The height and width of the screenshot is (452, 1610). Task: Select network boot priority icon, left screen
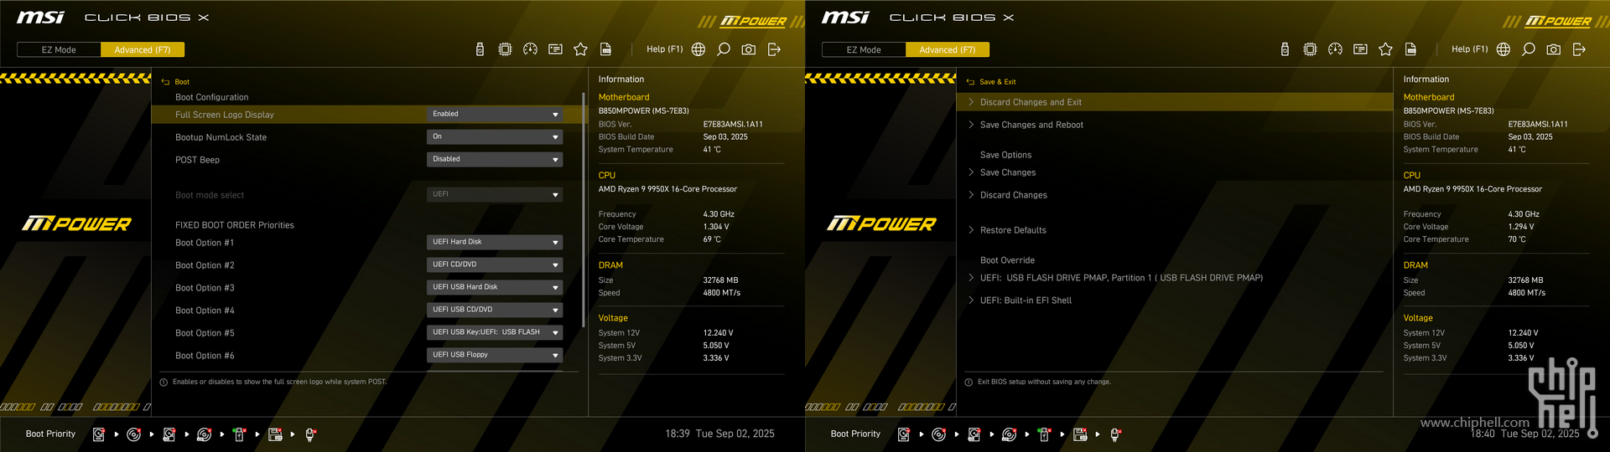(x=310, y=434)
